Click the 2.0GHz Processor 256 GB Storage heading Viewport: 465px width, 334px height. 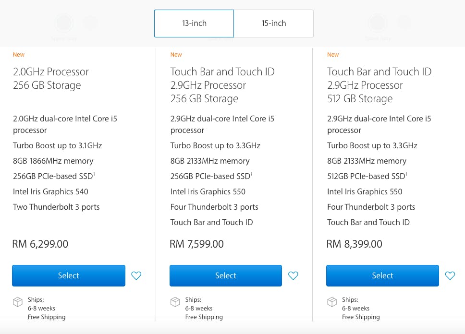[x=51, y=79]
